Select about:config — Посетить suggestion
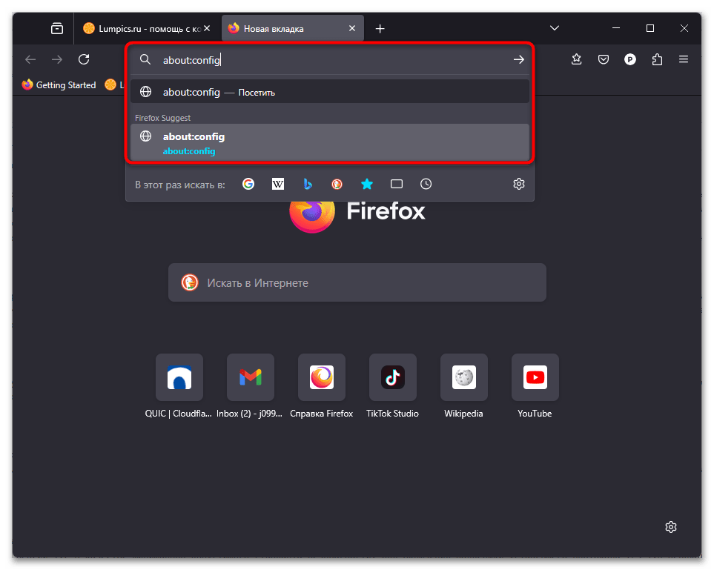This screenshot has height=570, width=714. pyautogui.click(x=330, y=91)
